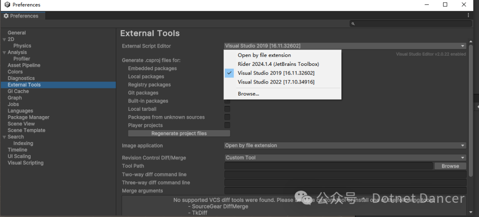Image resolution: width=479 pixels, height=217 pixels.
Task: Click Browse button next to Tool Path
Action: [x=450, y=166]
